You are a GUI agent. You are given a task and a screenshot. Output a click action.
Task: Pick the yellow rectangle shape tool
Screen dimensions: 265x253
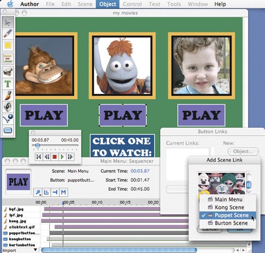[x=8, y=45]
